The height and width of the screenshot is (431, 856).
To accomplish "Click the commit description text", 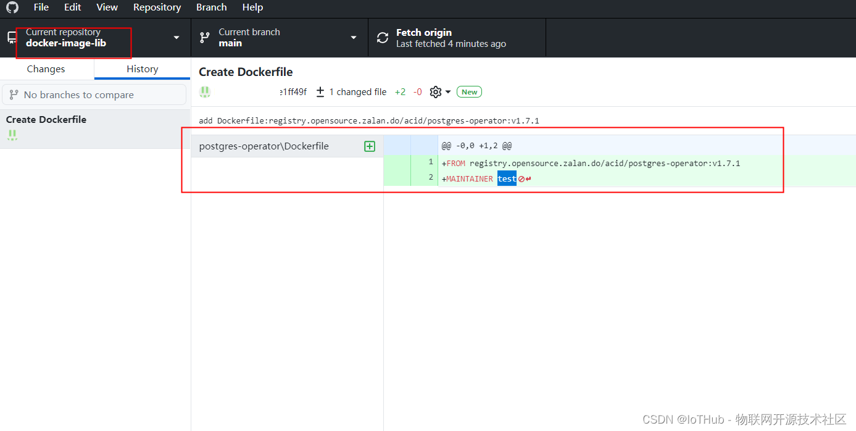I will 369,121.
